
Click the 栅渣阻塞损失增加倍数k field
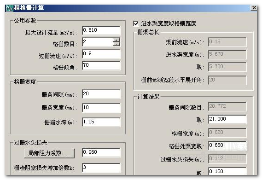[101, 168]
